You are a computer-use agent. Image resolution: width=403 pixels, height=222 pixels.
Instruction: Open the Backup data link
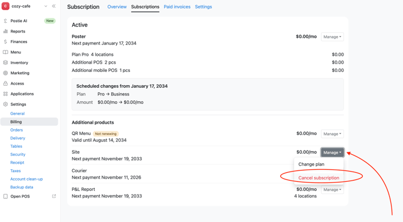point(22,187)
